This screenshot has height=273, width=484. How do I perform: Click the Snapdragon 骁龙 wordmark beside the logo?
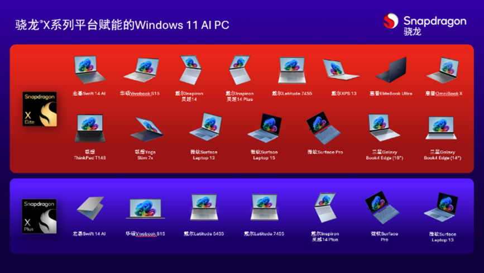435,26
